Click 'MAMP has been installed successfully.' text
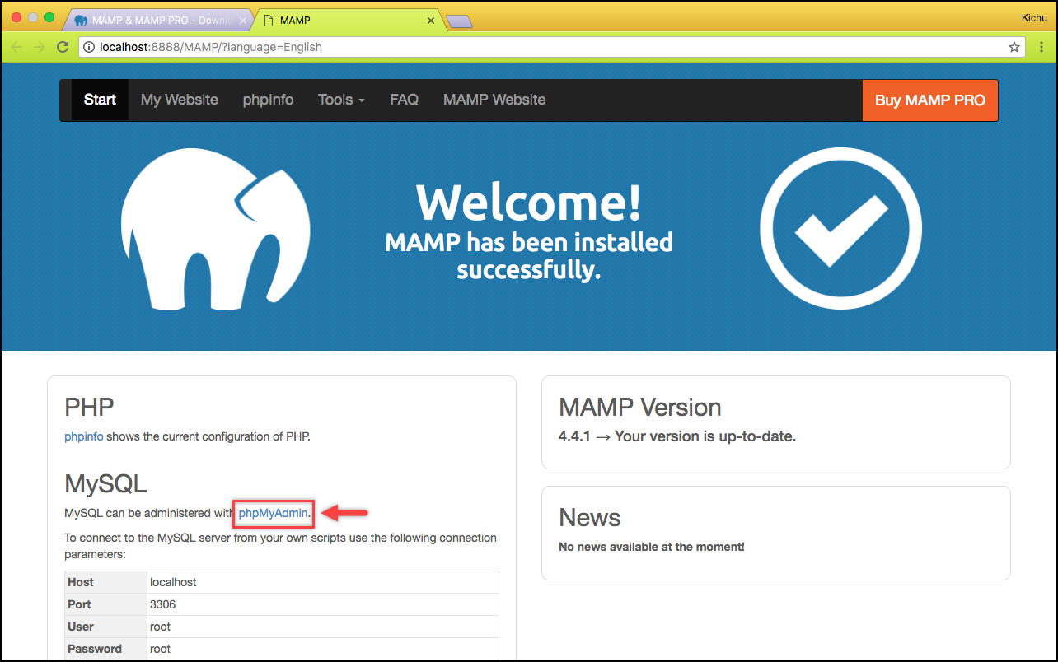Image resolution: width=1058 pixels, height=662 pixels. pyautogui.click(x=529, y=256)
